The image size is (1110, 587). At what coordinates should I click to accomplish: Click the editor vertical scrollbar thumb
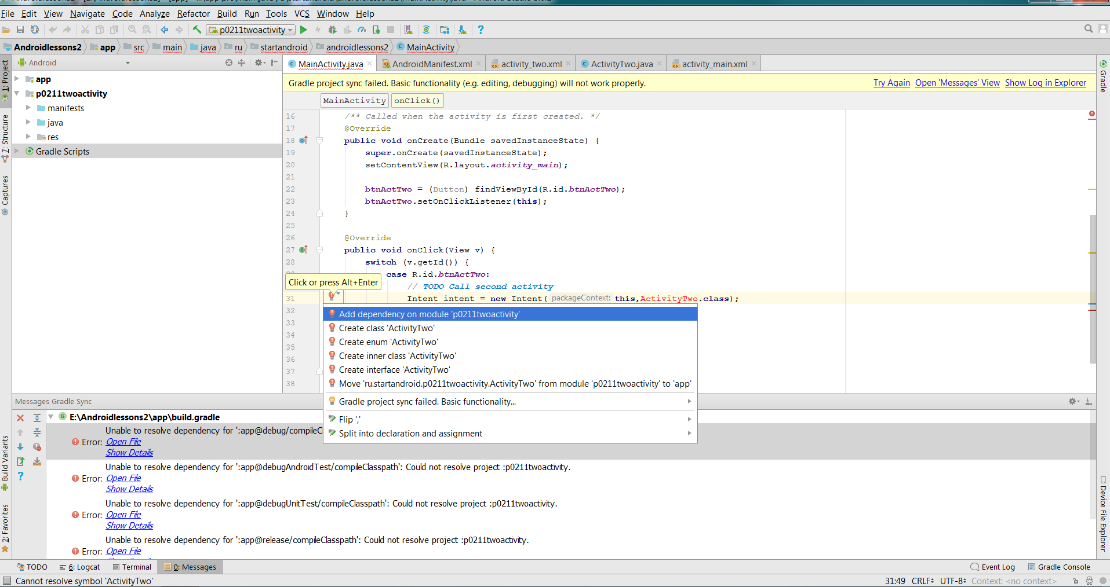tap(1093, 288)
